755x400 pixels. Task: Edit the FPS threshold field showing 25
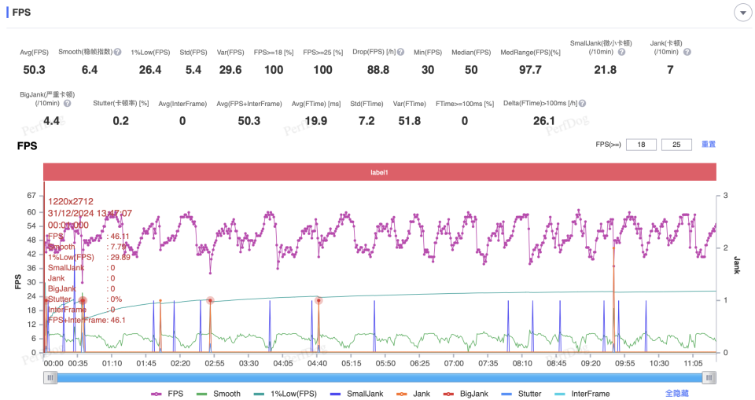coord(676,145)
